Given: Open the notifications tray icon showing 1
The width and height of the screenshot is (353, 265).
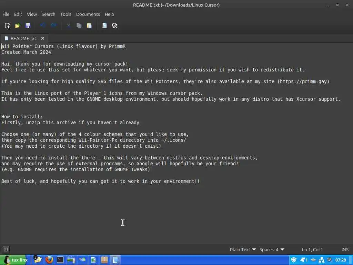Looking at the screenshot, I should [x=304, y=260].
